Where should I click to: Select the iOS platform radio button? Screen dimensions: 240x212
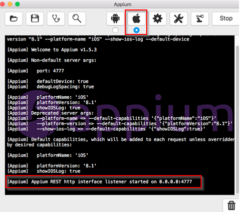(x=136, y=30)
